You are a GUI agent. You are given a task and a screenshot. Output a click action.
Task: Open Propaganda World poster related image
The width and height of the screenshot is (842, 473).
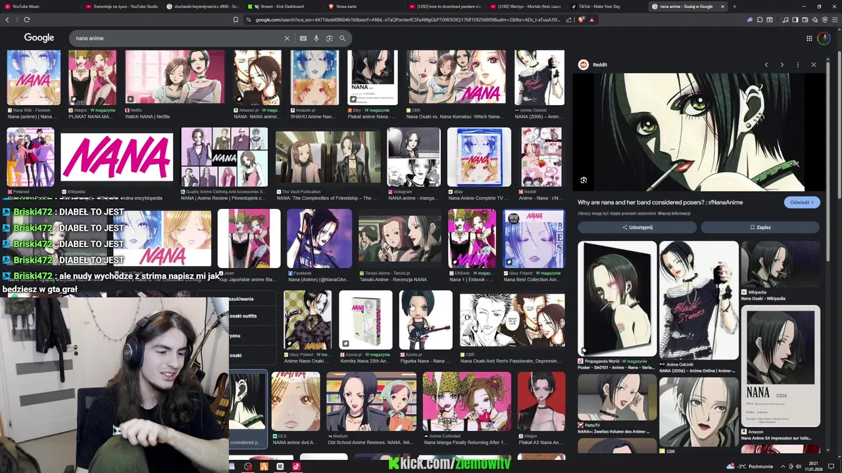(617, 299)
